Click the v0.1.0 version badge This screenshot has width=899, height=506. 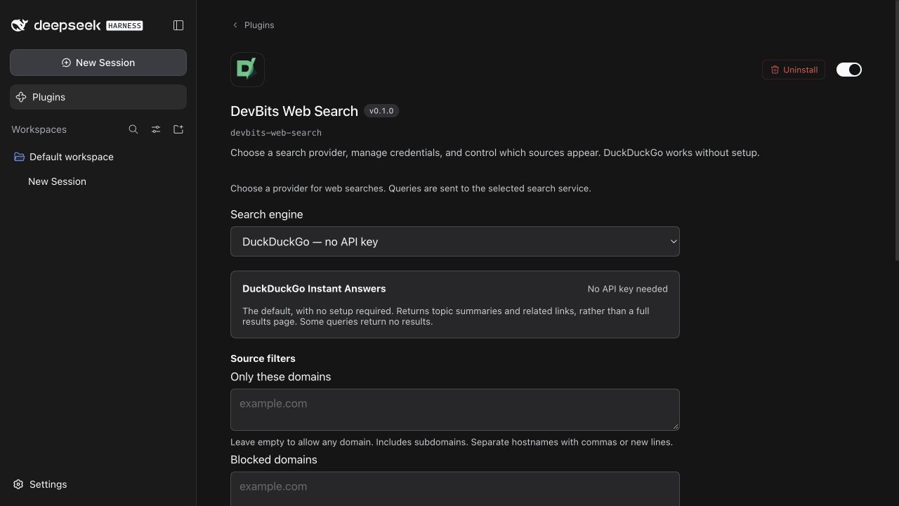[x=381, y=111]
